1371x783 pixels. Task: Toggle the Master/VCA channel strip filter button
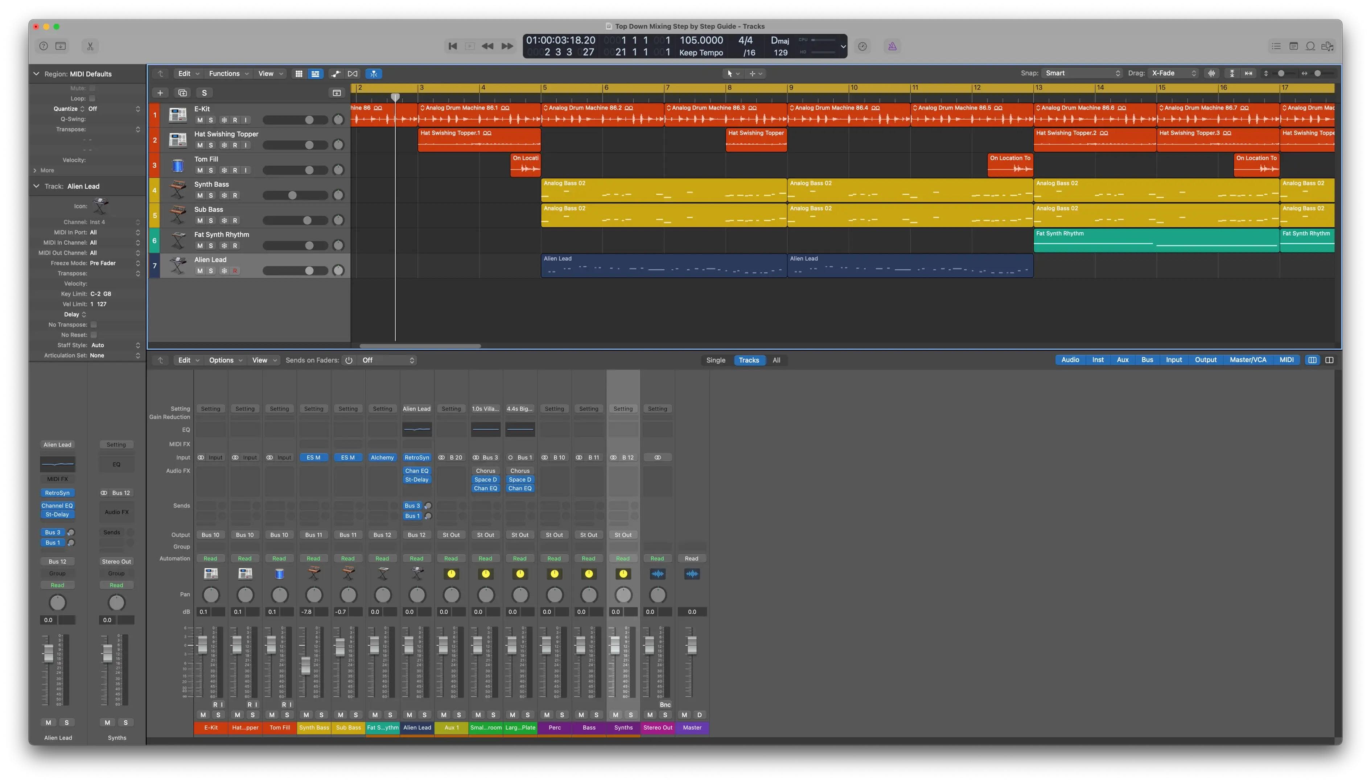1248,360
